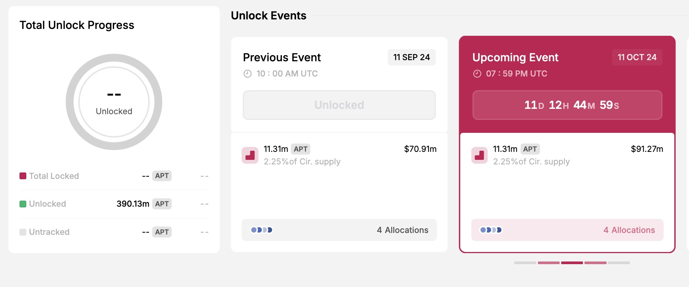
Task: Click allocation dots icon in Previous Event
Action: pyautogui.click(x=261, y=230)
